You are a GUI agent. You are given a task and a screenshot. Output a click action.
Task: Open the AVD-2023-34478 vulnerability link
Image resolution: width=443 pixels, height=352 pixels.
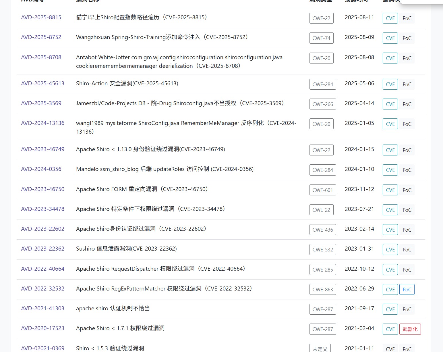pos(43,209)
